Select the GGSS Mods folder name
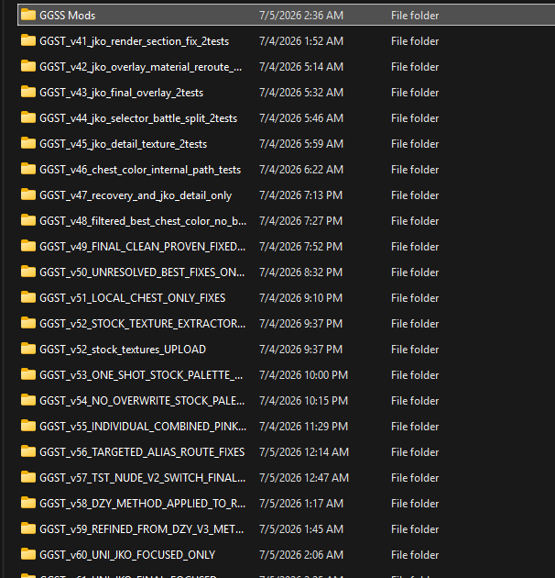Image resolution: width=555 pixels, height=578 pixels. coord(68,16)
